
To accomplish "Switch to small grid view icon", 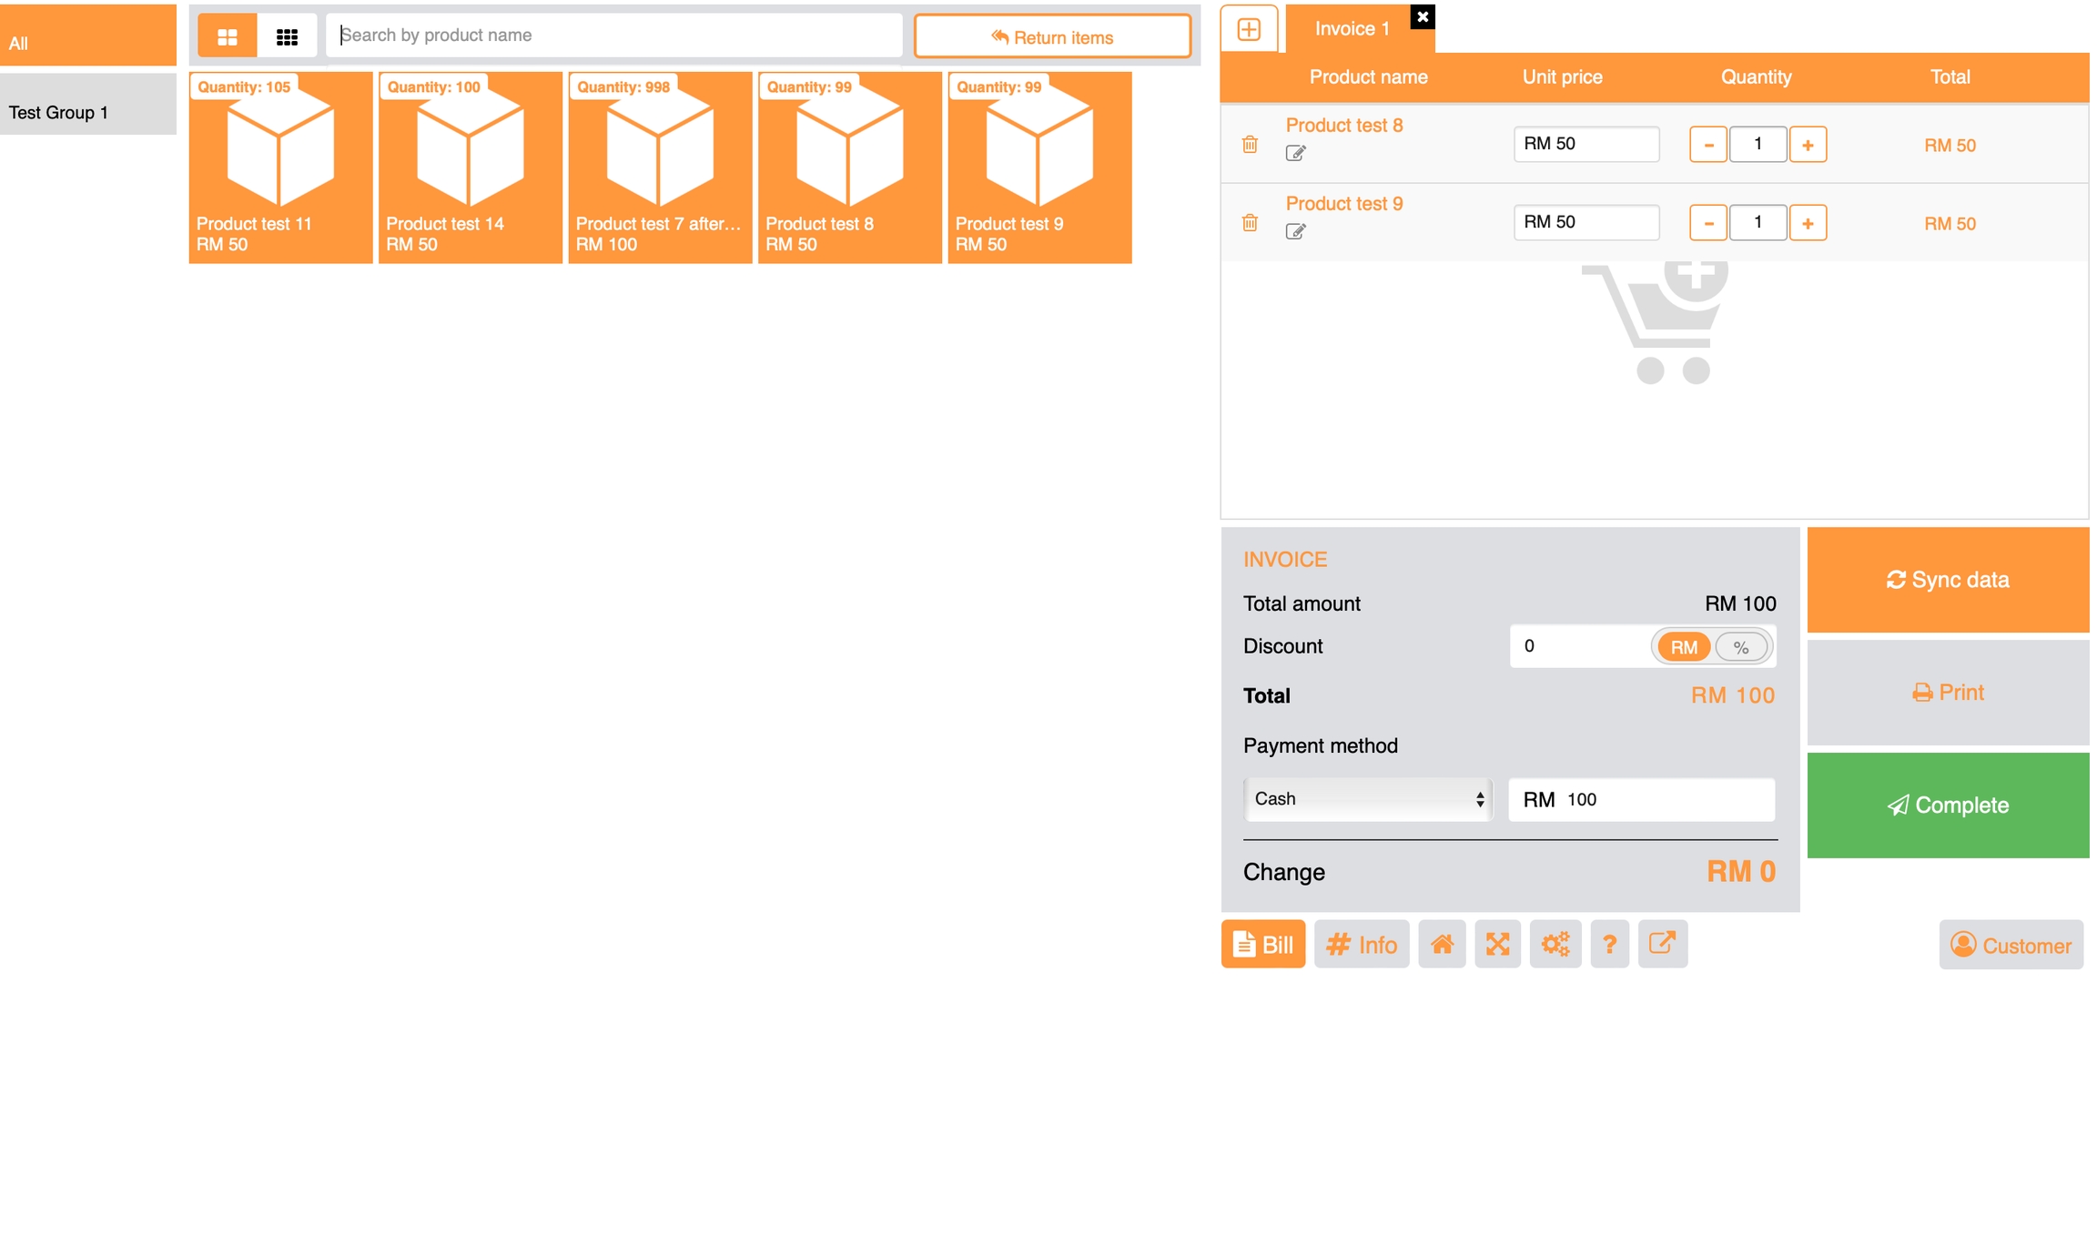I will coord(287,36).
